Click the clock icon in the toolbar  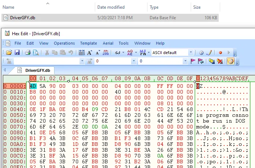tap(201, 53)
